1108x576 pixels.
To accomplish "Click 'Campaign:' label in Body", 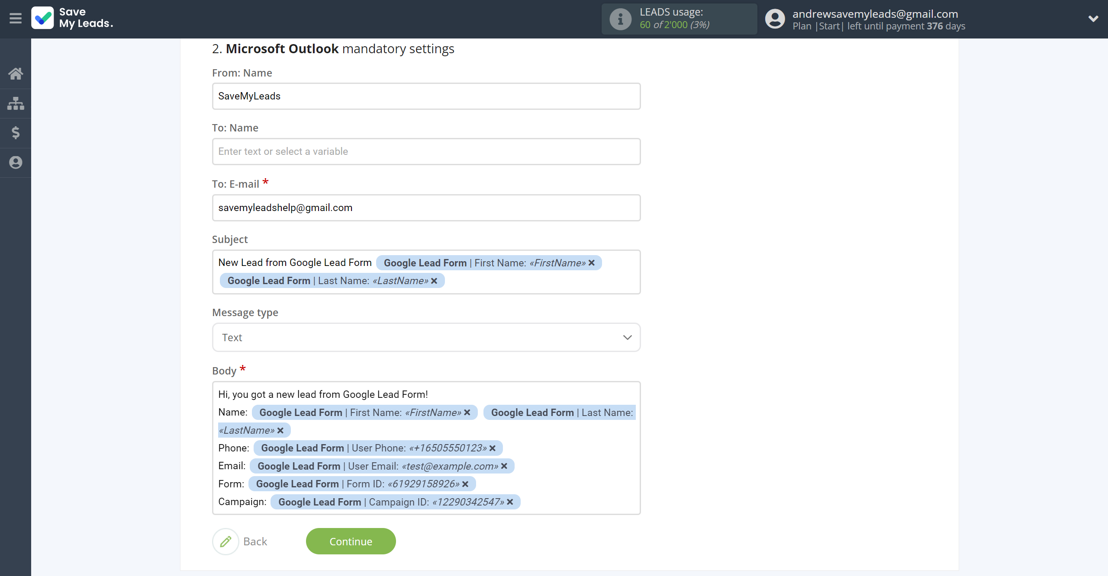I will pos(242,502).
